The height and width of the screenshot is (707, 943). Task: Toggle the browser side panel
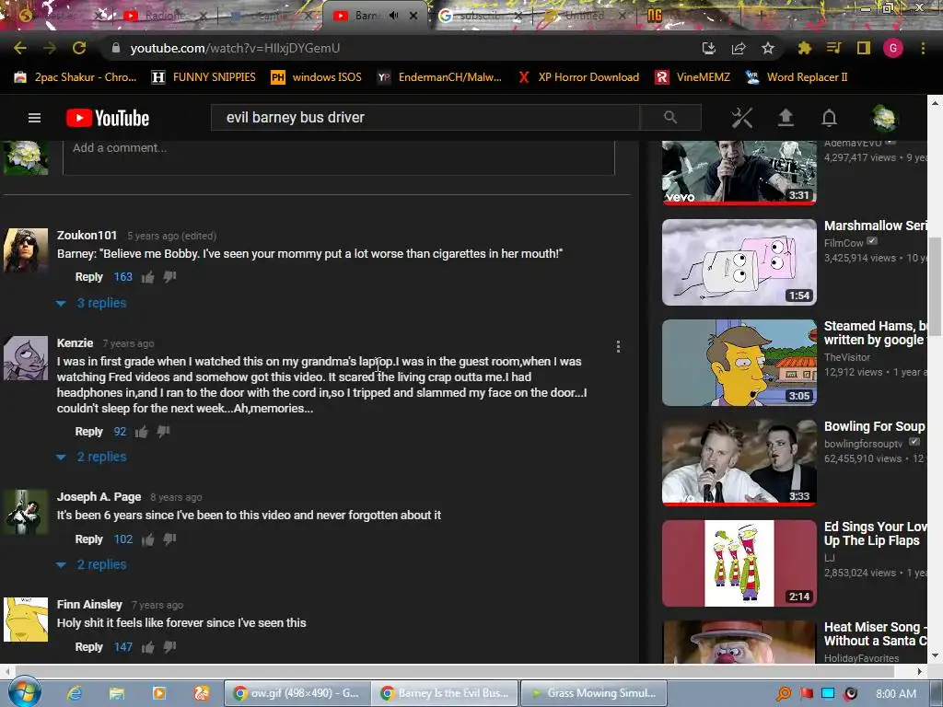864,48
